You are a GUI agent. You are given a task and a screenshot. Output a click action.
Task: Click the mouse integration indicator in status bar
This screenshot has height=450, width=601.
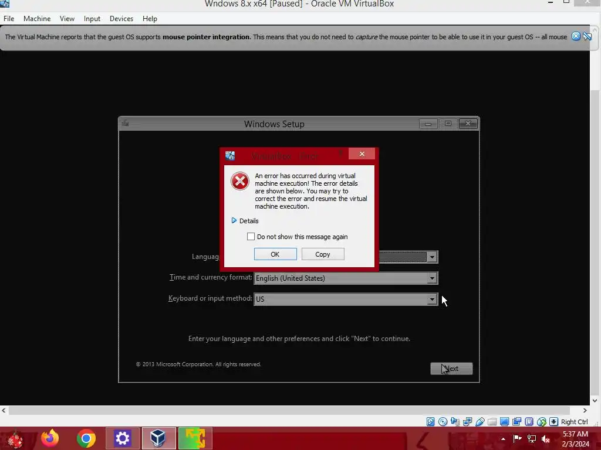tap(541, 422)
